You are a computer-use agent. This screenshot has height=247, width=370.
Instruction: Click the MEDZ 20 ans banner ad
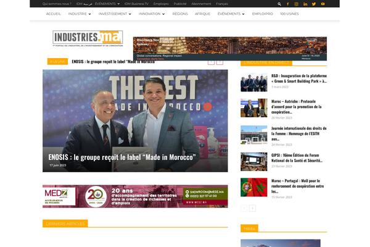[135, 196]
